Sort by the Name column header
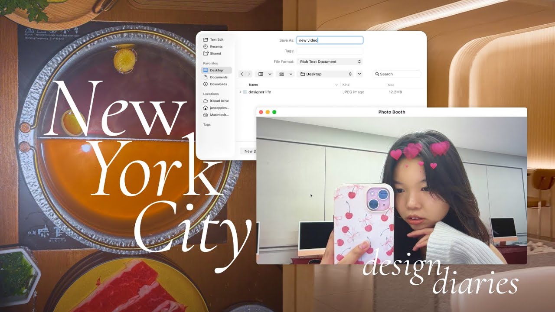Screen dimensions: 555x312 [x=253, y=85]
